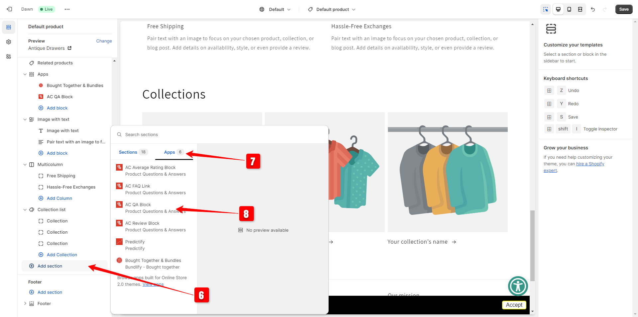The height and width of the screenshot is (317, 638).
Task: Switch to desktop preview icon
Action: 558,9
